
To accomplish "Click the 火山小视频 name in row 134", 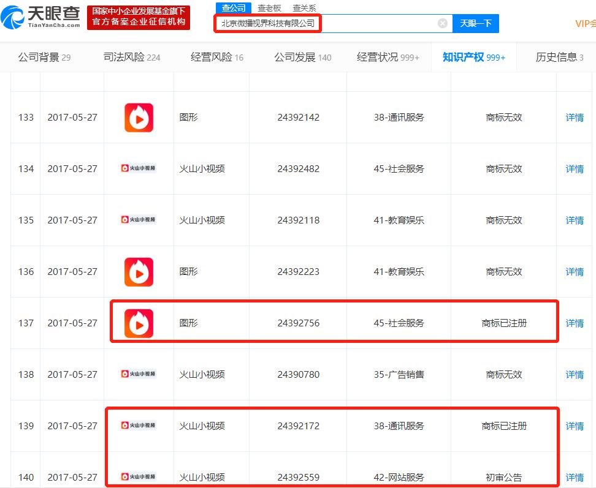I will [202, 169].
